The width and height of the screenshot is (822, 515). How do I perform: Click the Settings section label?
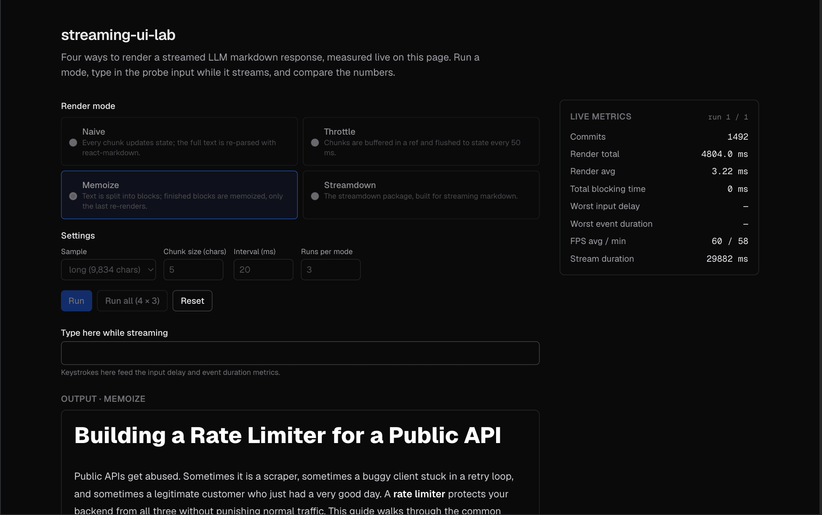pos(78,236)
